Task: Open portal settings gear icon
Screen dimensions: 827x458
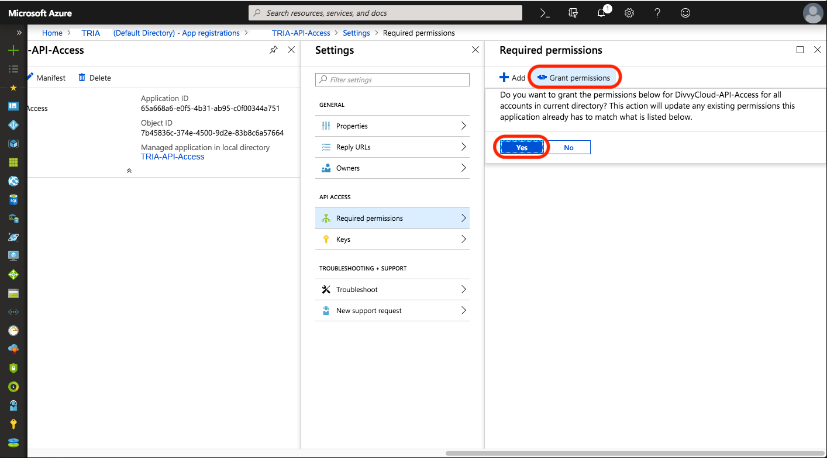Action: click(x=629, y=13)
